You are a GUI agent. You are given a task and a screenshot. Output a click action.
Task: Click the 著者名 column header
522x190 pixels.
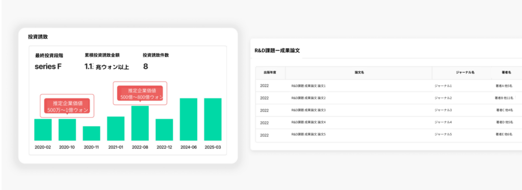click(x=507, y=72)
